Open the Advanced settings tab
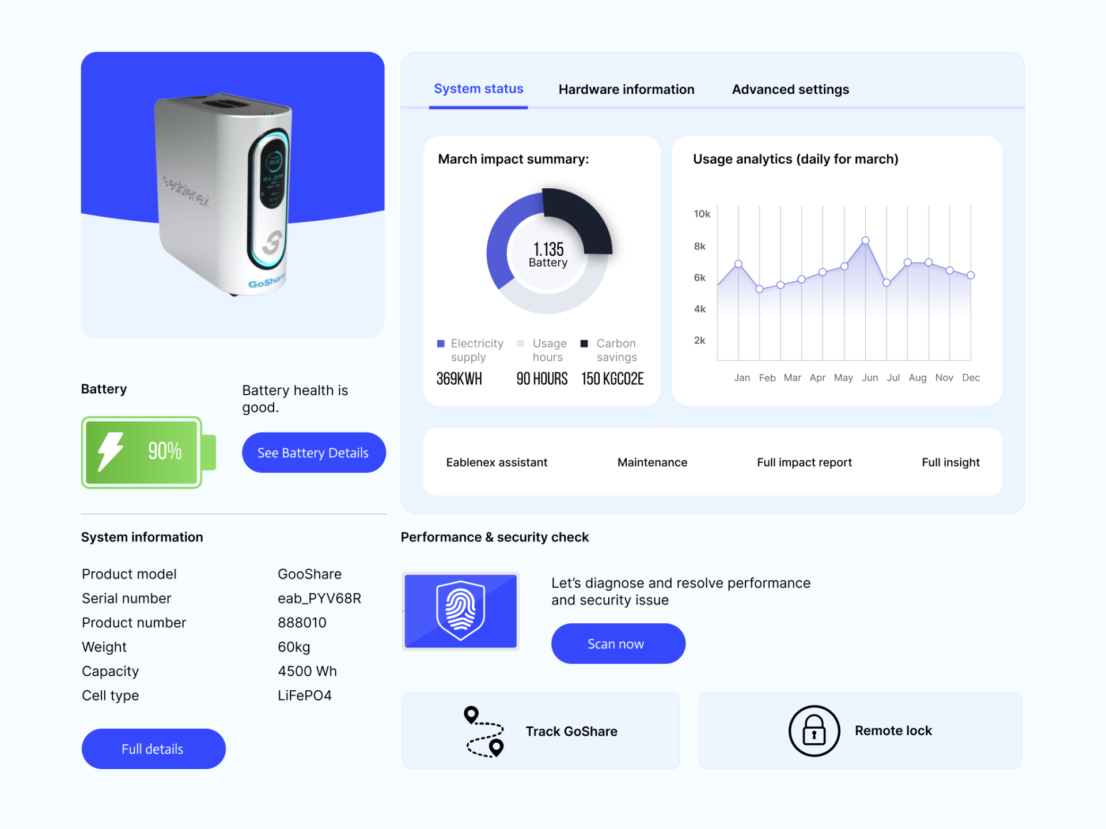This screenshot has width=1106, height=829. tap(790, 89)
